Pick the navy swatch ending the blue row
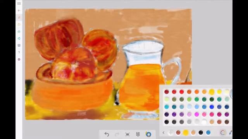Image resolution: width=248 pixels, height=139 pixels. click(x=227, y=107)
